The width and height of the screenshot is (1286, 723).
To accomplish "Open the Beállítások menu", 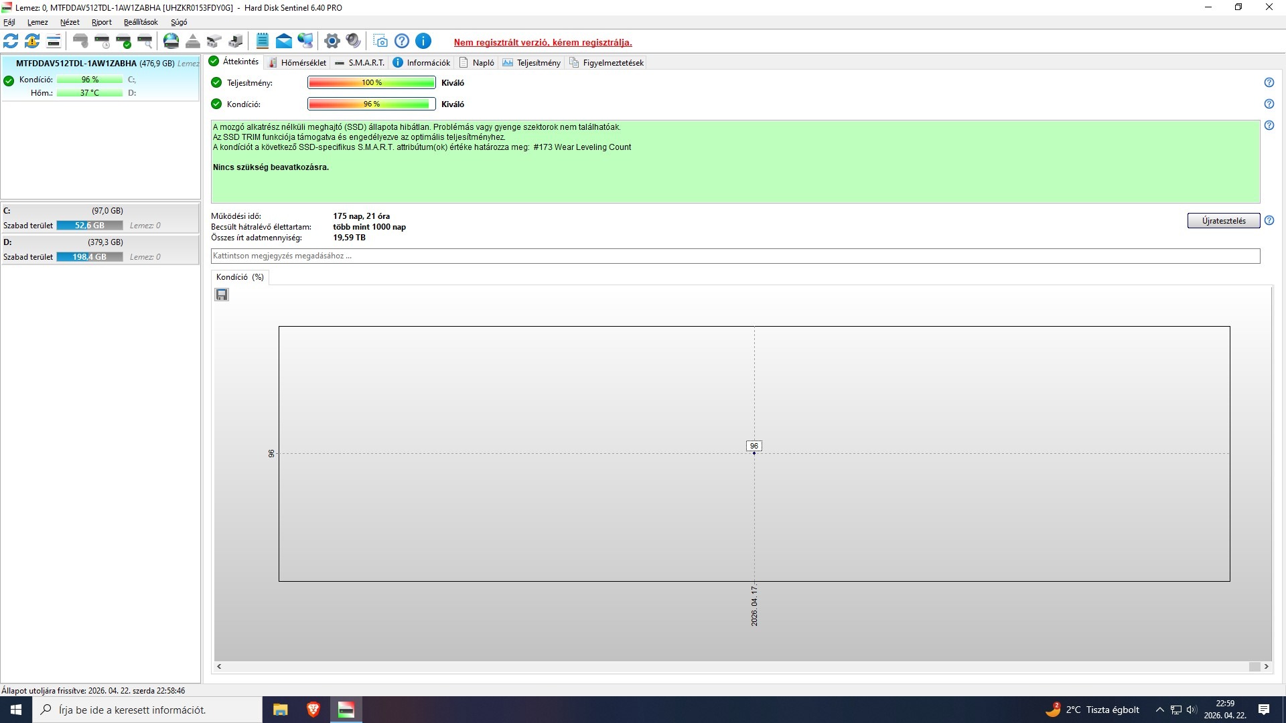I will pos(141,22).
